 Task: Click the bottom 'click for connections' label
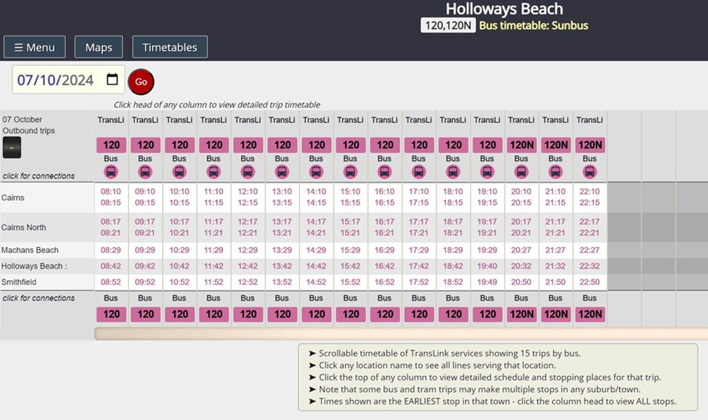[39, 298]
